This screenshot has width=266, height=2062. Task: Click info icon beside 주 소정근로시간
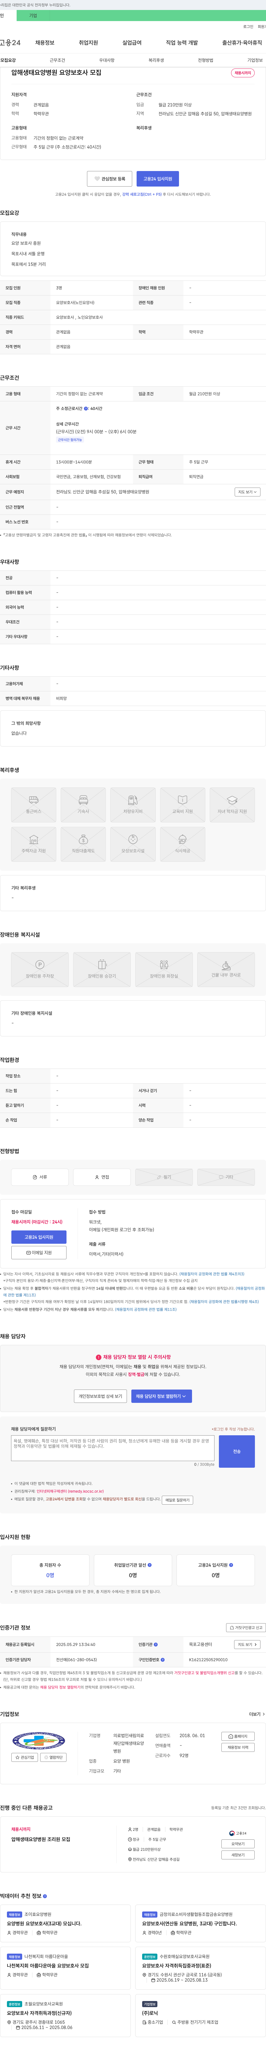point(86,408)
